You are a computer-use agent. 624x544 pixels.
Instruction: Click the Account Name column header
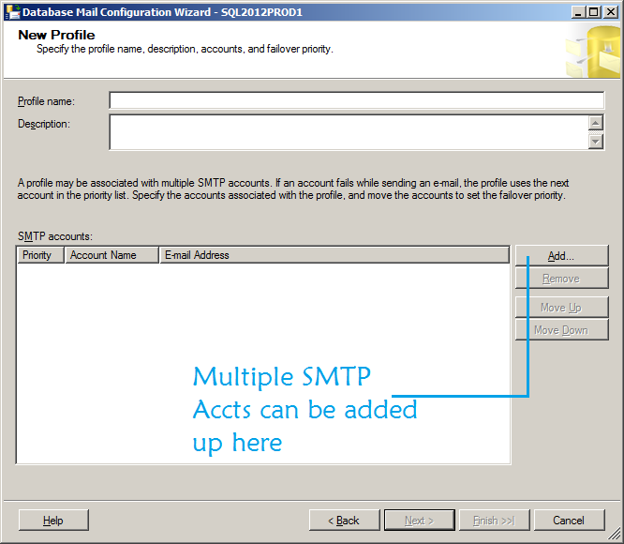point(111,255)
